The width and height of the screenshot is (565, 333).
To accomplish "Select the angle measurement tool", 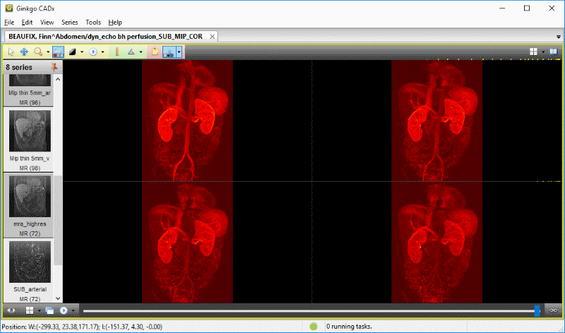I will pyautogui.click(x=131, y=52).
